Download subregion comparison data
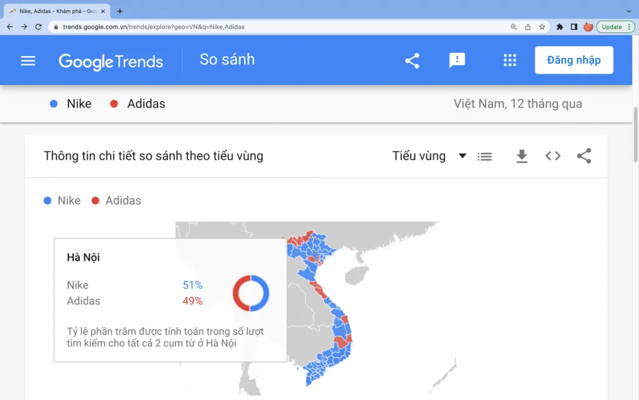 (522, 156)
